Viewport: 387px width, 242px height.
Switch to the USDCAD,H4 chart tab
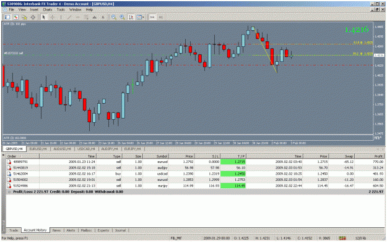point(86,149)
